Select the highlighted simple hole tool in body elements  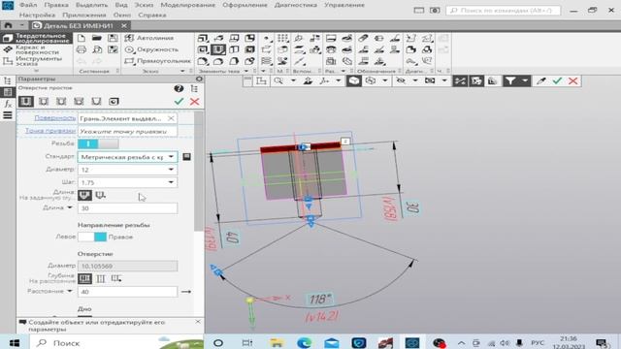pyautogui.click(x=218, y=49)
